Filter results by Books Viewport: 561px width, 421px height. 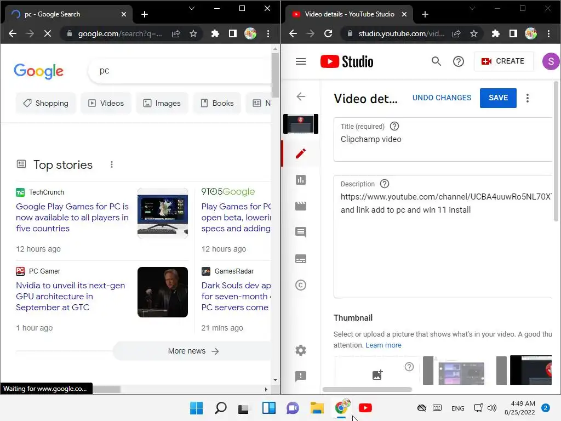pyautogui.click(x=217, y=103)
